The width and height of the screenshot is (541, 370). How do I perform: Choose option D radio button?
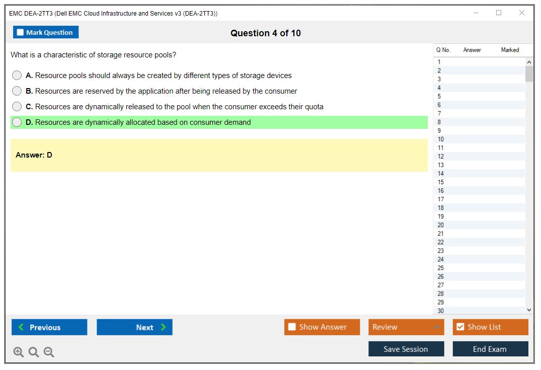click(17, 122)
